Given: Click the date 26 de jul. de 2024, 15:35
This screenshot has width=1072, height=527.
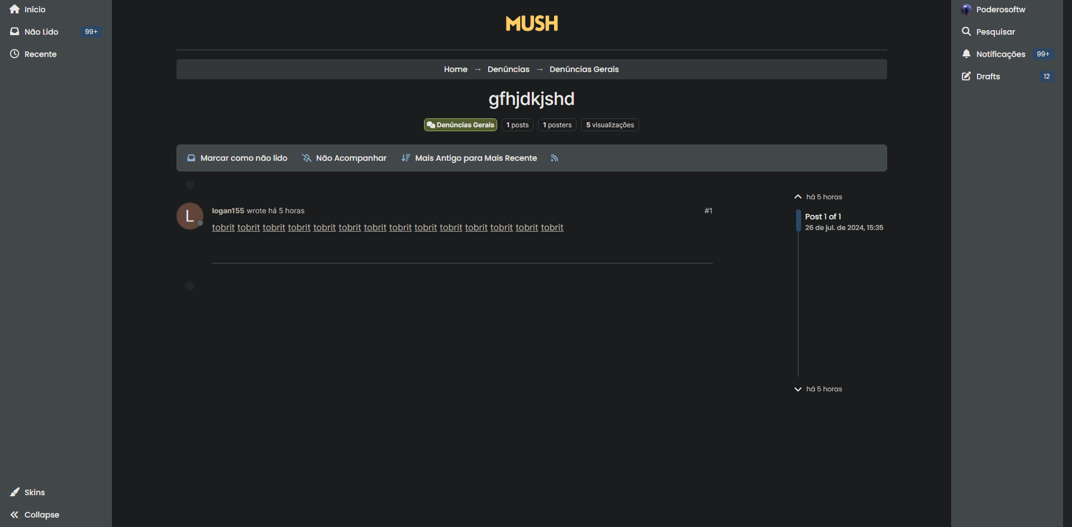Looking at the screenshot, I should [844, 228].
